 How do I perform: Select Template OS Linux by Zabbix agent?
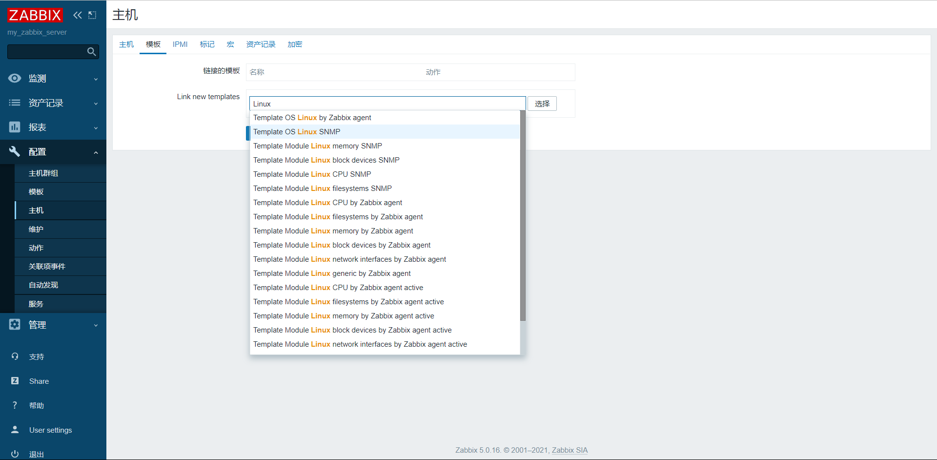click(x=385, y=118)
